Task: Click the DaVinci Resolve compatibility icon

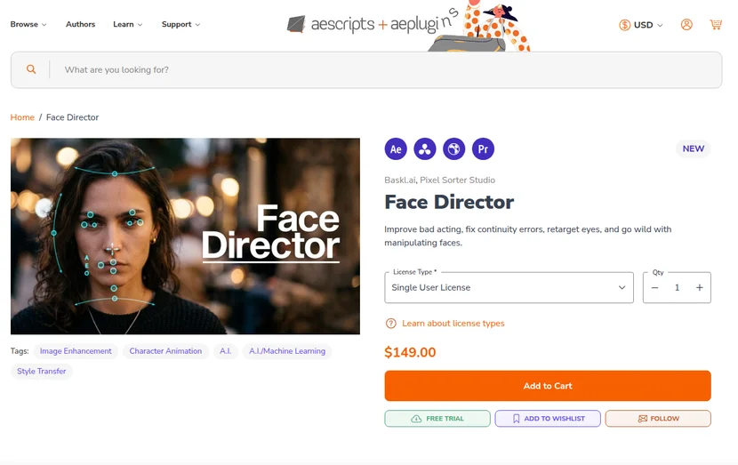Action: point(425,149)
